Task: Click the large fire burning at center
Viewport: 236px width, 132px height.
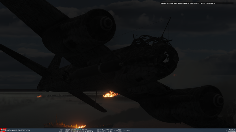Action: pos(110,94)
